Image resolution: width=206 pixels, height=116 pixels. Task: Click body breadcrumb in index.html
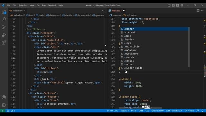click(40, 15)
